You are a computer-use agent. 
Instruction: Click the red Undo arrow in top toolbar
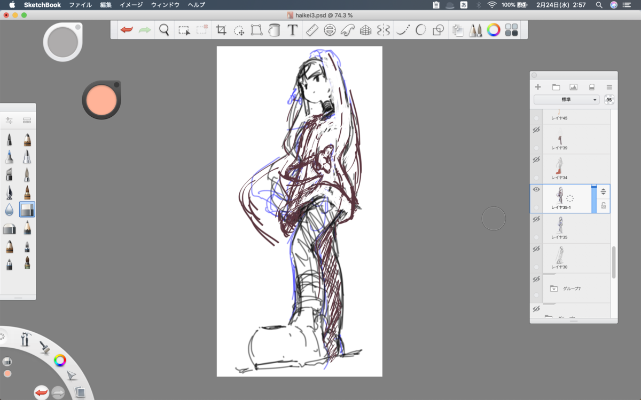click(x=127, y=30)
